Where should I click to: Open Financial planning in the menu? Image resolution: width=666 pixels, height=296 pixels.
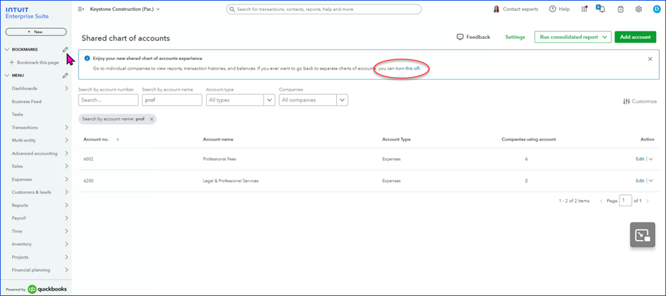tap(31, 269)
